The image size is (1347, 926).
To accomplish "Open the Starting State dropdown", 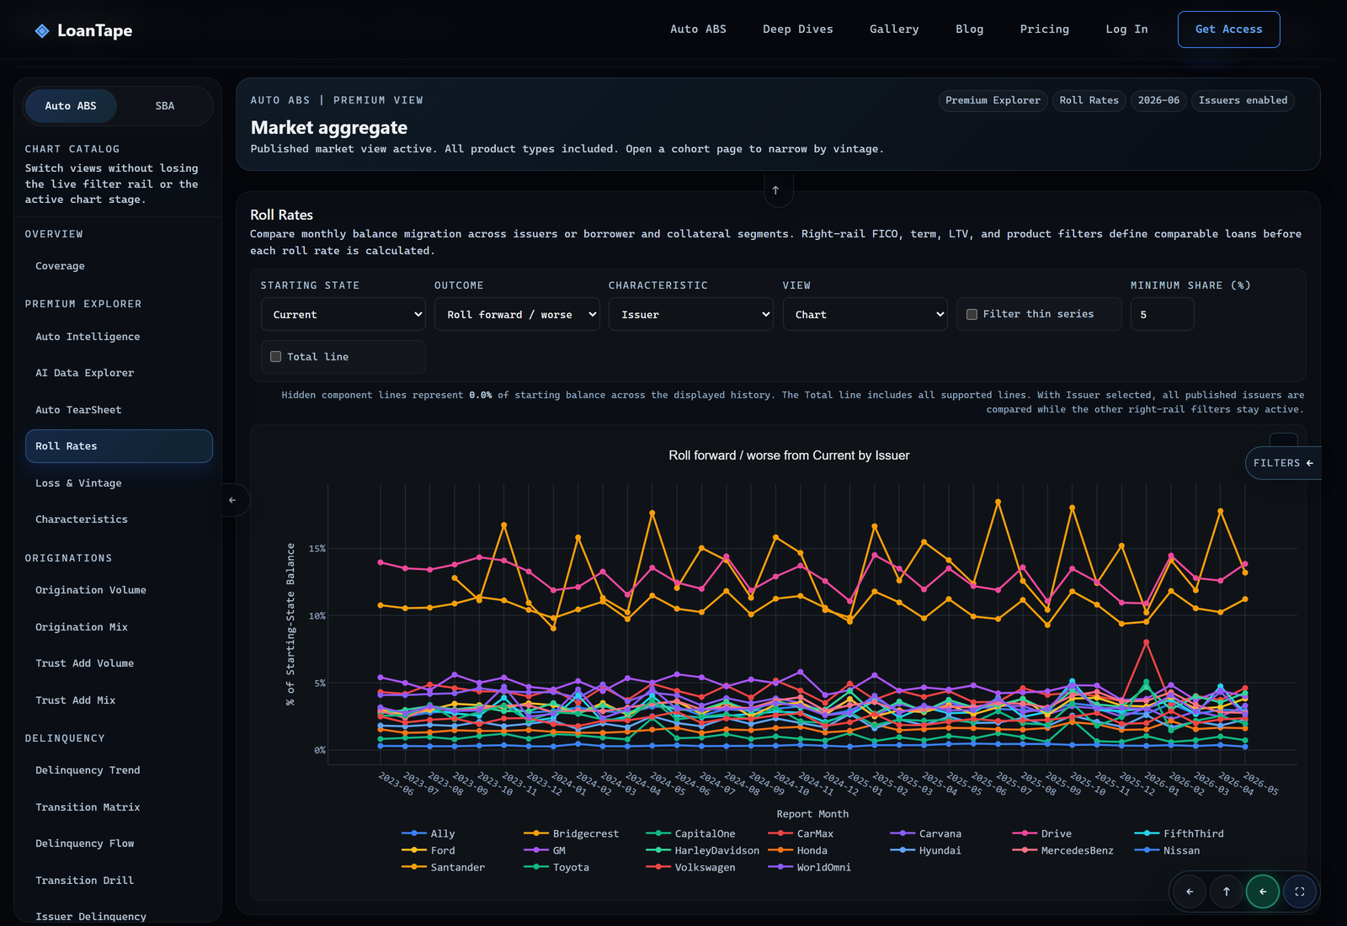I will [343, 314].
